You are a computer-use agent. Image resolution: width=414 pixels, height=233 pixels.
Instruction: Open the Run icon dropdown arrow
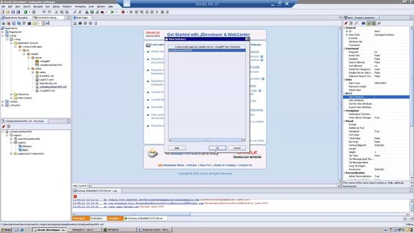[116, 12]
